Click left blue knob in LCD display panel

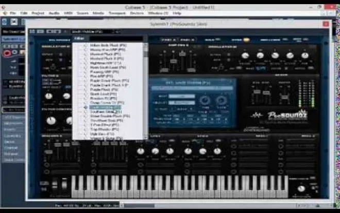tap(205, 100)
